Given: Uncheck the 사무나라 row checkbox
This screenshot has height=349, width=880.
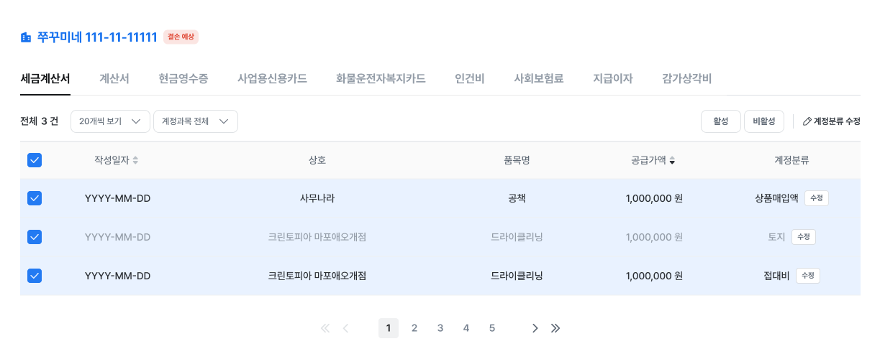Looking at the screenshot, I should coord(35,198).
